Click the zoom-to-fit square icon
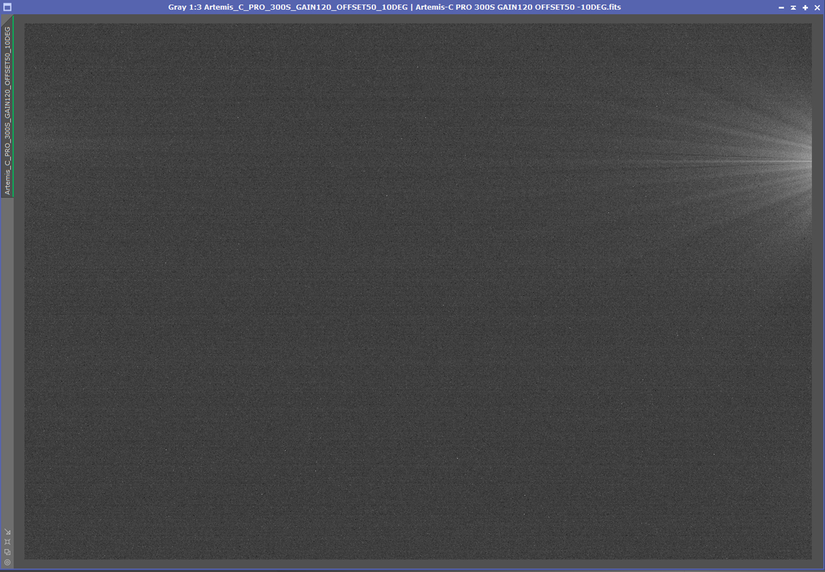825x572 pixels. [7, 542]
